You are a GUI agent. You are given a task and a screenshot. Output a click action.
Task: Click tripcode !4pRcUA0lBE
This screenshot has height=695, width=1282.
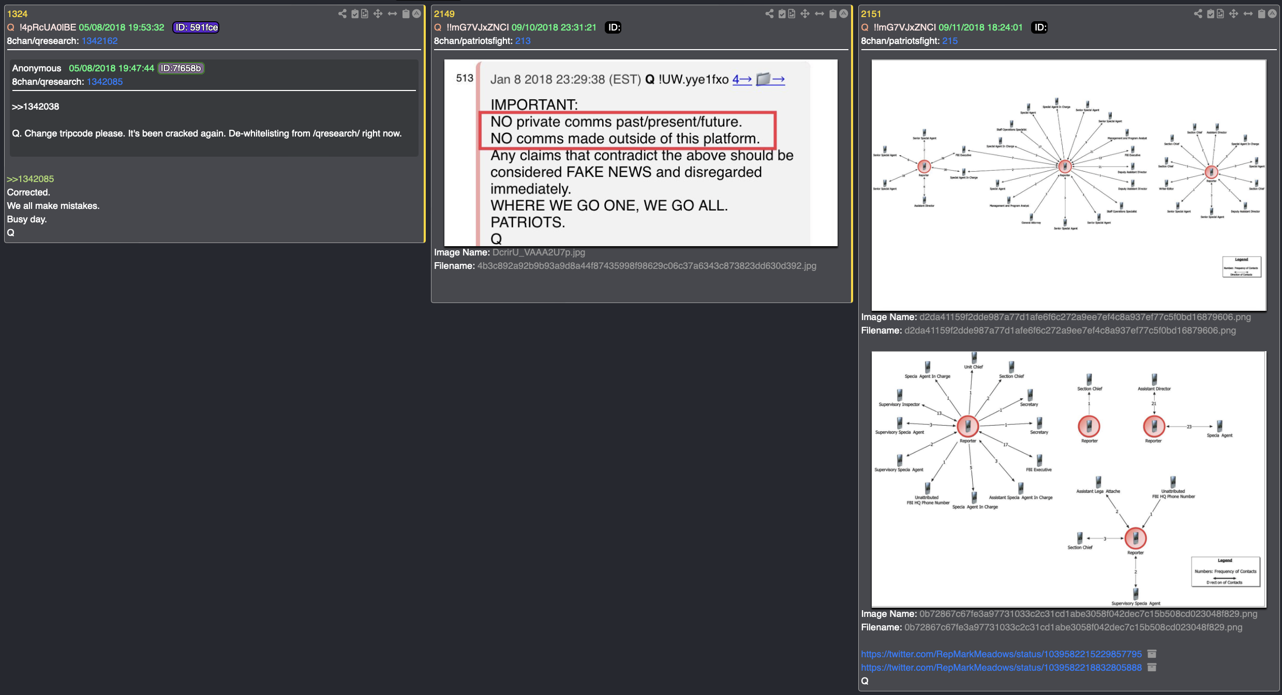[x=48, y=27]
